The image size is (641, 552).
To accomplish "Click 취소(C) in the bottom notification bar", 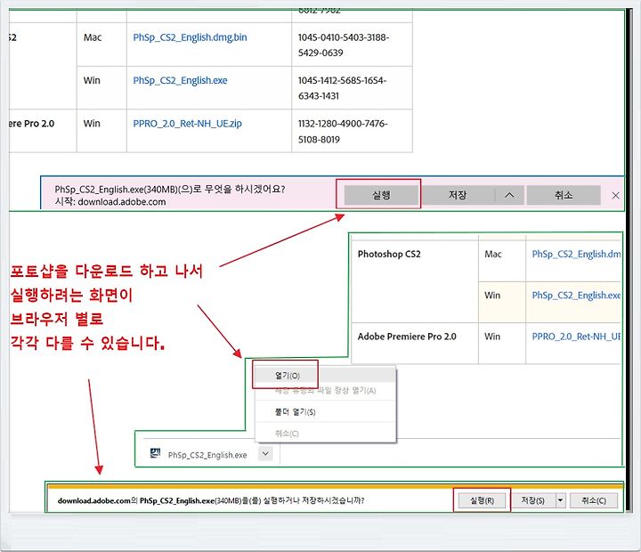I will coord(594,500).
